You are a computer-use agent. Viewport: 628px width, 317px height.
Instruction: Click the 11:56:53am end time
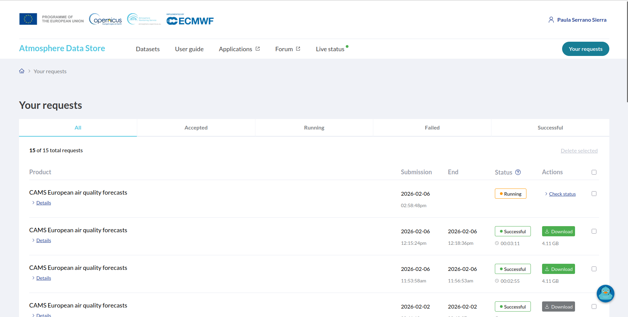point(460,281)
